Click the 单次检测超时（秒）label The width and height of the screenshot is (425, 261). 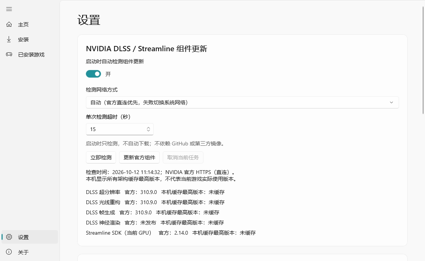pos(109,117)
